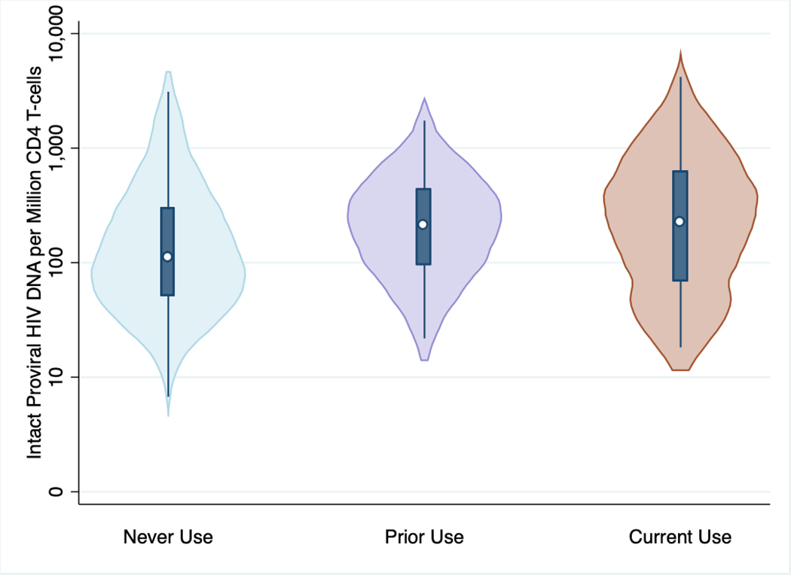Screen dimensions: 791x575
Task: Click the "Prior Use" x-axis label
Action: (x=424, y=537)
